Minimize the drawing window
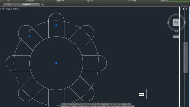Viewport: 190px width, 107px height. pos(180,9)
